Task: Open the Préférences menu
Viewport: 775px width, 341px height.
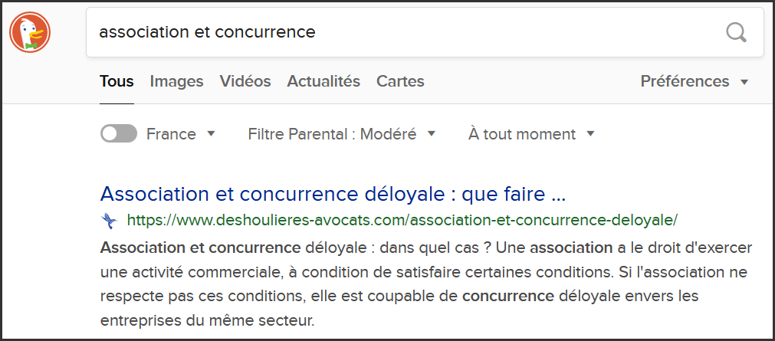Action: pyautogui.click(x=693, y=81)
